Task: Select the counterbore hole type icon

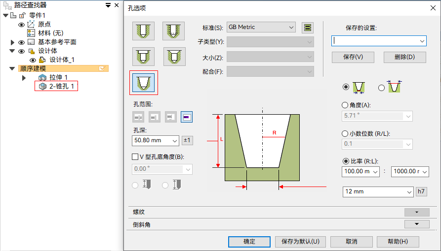Action: click(143, 57)
